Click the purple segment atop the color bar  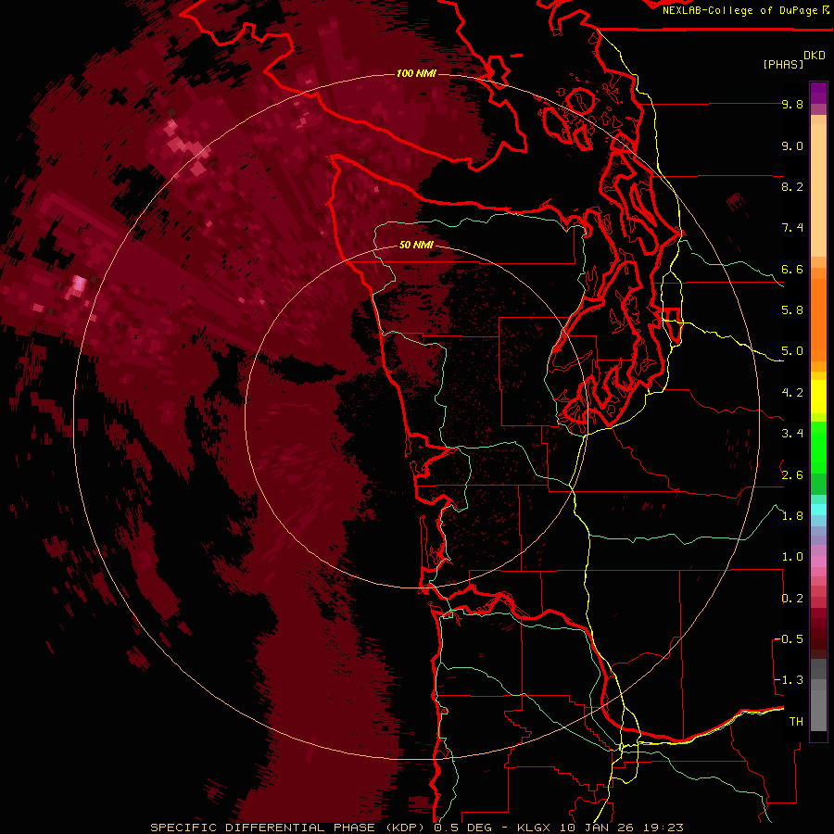[818, 93]
